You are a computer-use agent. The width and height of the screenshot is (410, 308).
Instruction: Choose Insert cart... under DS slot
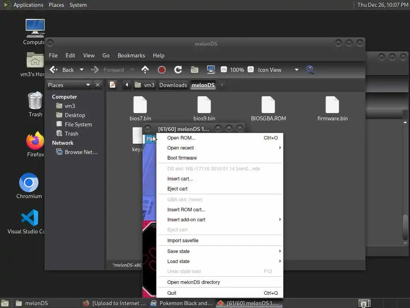(x=220, y=178)
